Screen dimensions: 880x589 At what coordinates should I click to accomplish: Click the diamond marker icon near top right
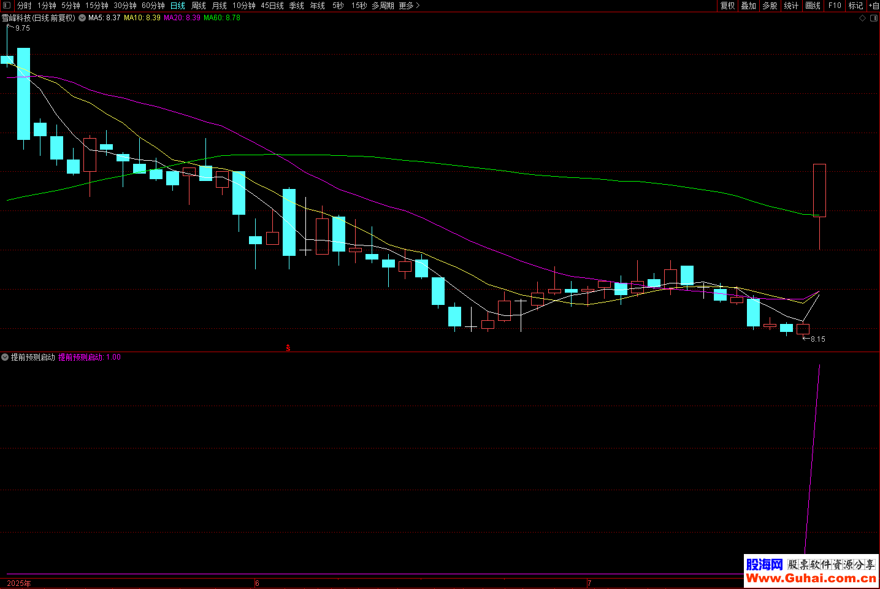862,18
